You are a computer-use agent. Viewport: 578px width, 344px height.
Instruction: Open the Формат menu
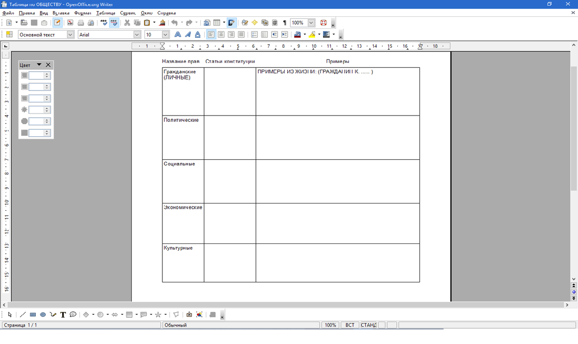coord(82,13)
